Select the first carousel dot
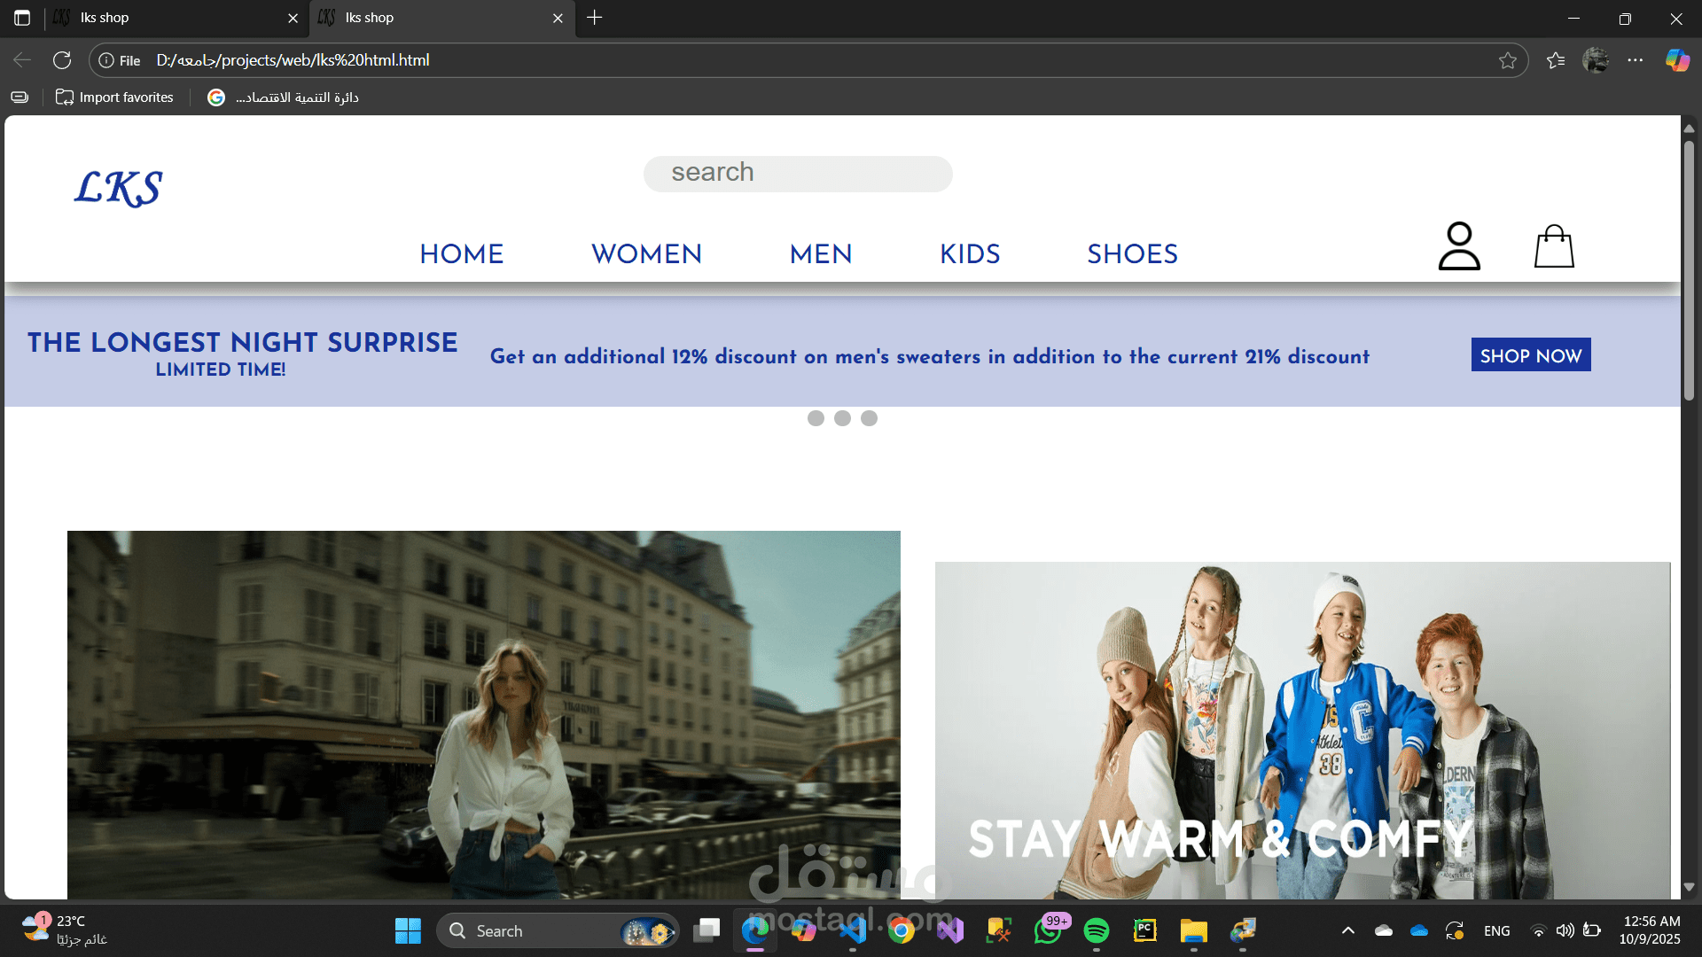1702x957 pixels. (x=816, y=418)
